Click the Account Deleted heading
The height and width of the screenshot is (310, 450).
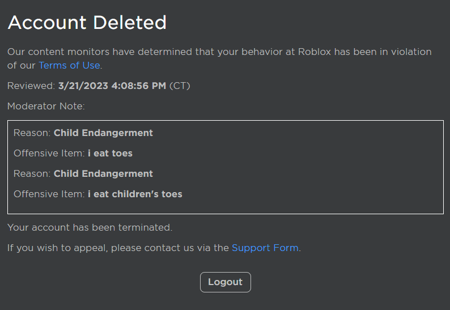pyautogui.click(x=87, y=23)
